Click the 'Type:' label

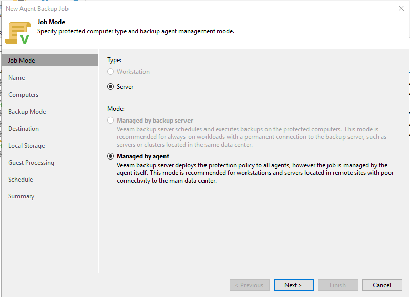pyautogui.click(x=114, y=60)
